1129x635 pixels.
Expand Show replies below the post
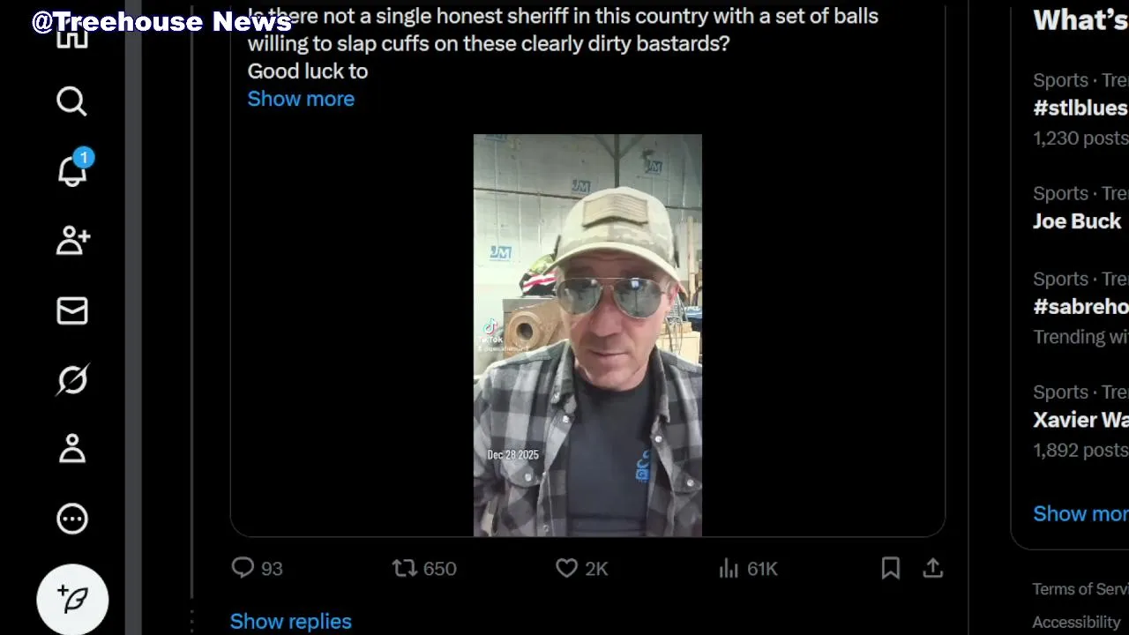click(290, 621)
